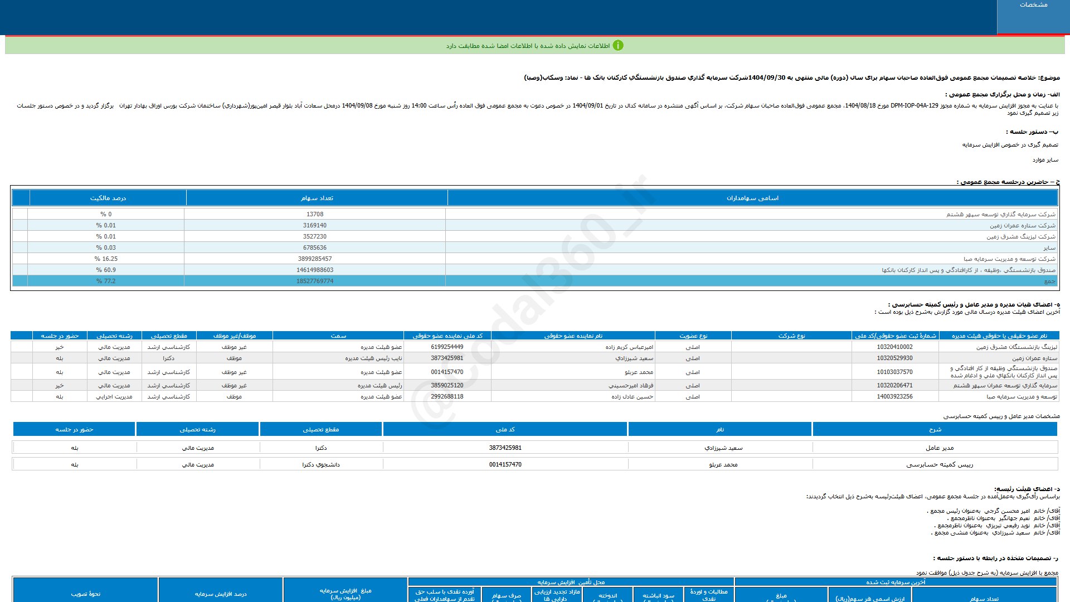This screenshot has height=602, width=1070.
Task: Select row of شرکت ستاره عمران زمین shareholder
Action: tap(1022, 225)
